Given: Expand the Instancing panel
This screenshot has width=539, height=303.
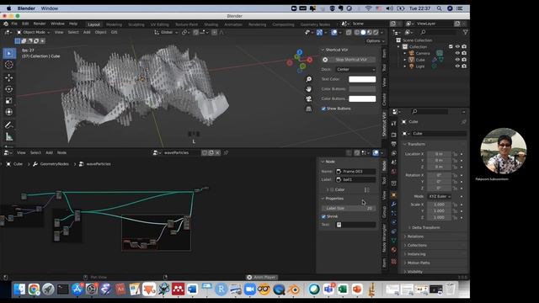Looking at the screenshot, I should pos(416,254).
